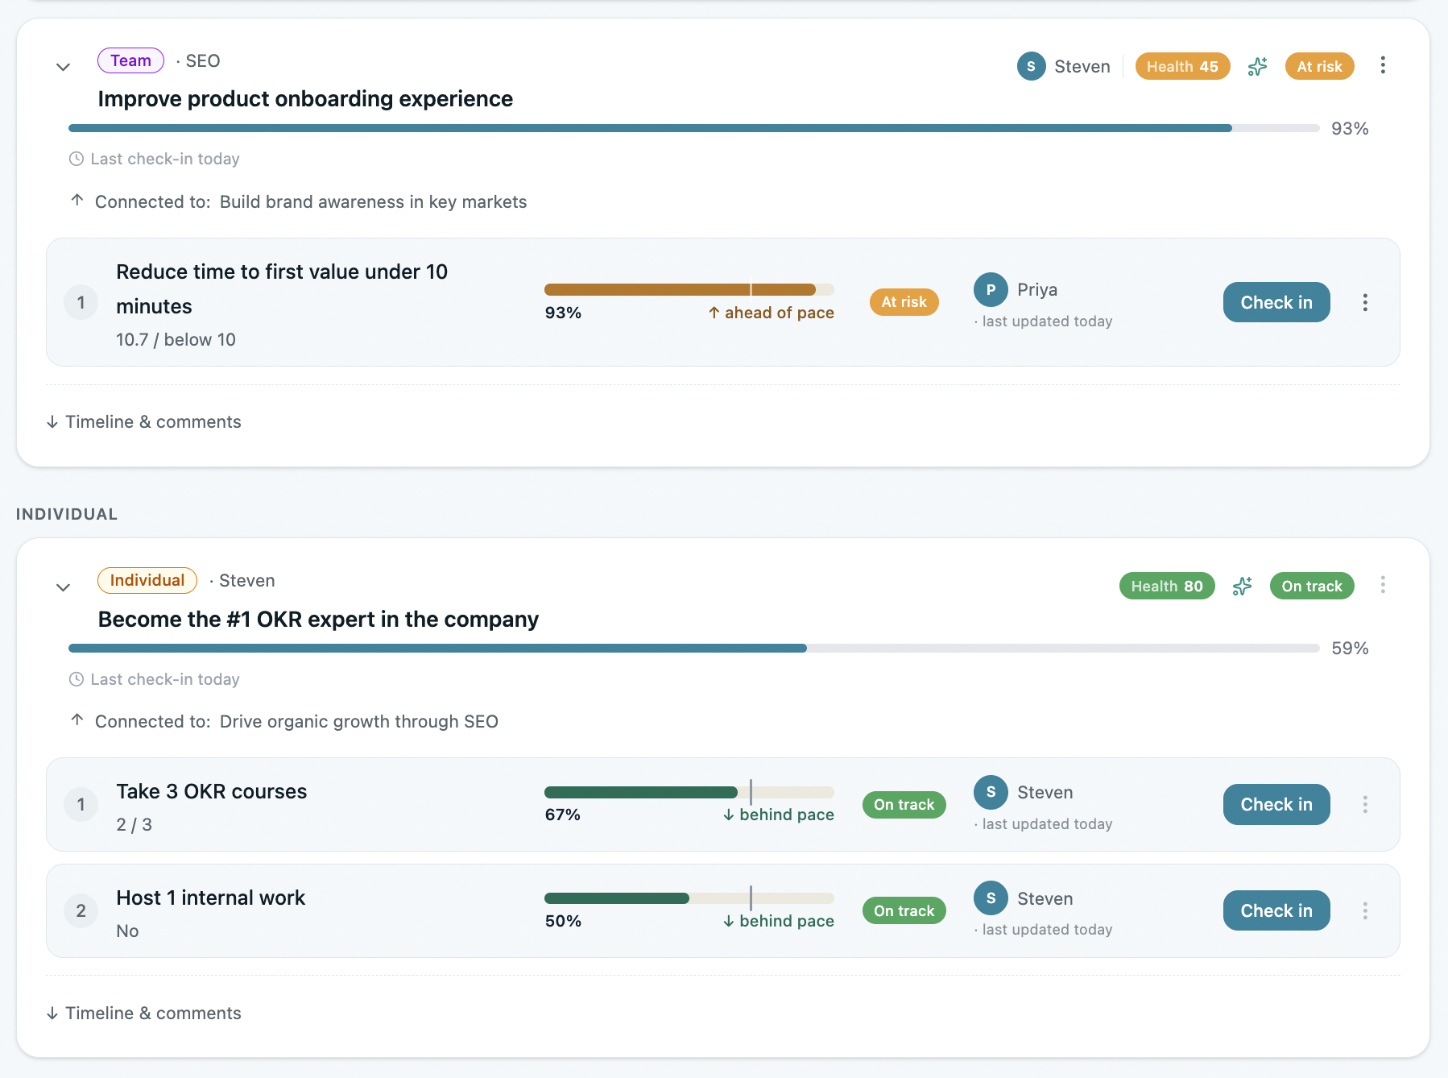Open more options for Take 3 OKR courses
Image resolution: width=1448 pixels, height=1078 pixels.
click(x=1365, y=804)
